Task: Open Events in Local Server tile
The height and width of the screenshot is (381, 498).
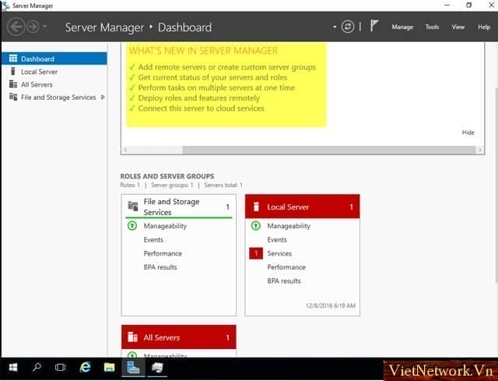Action: (277, 239)
